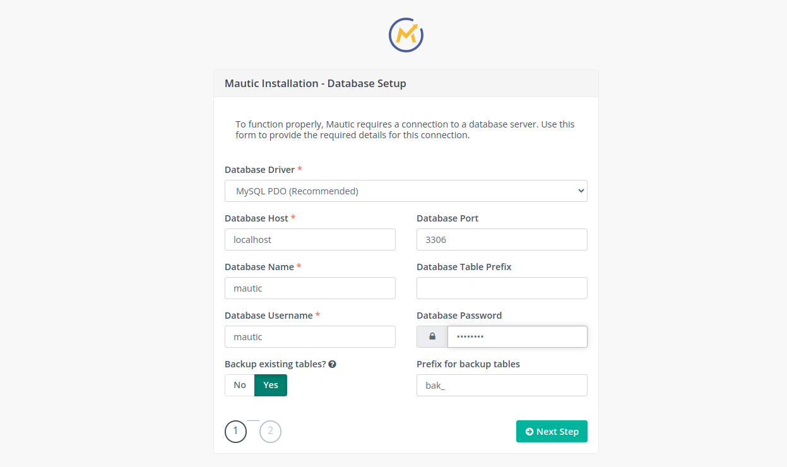
Task: Click the Database Driver label
Action: click(x=259, y=170)
